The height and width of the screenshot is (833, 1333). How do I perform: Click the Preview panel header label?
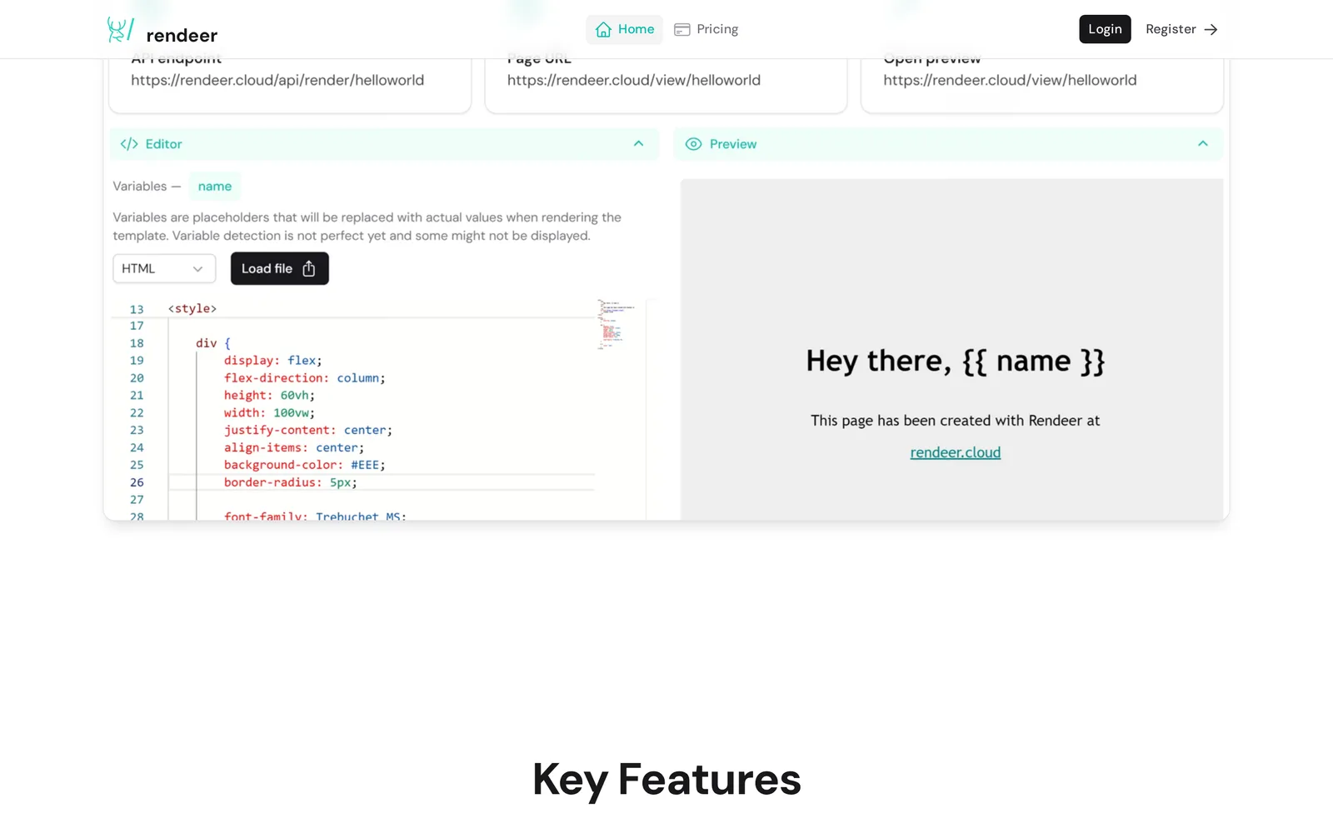[733, 144]
